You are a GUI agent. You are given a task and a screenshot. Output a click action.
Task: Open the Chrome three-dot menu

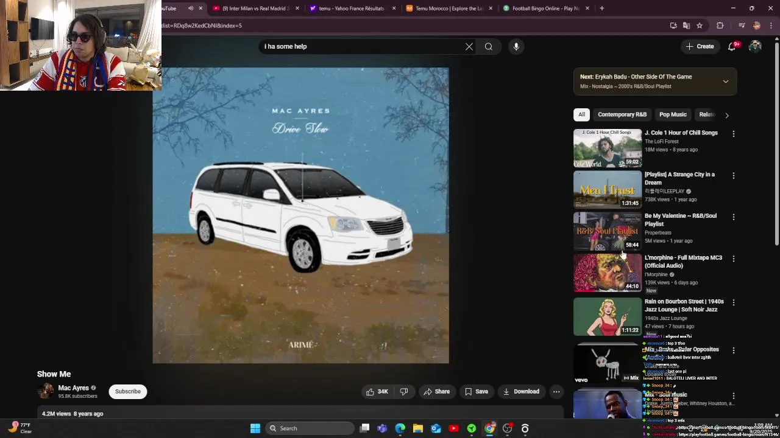(771, 26)
